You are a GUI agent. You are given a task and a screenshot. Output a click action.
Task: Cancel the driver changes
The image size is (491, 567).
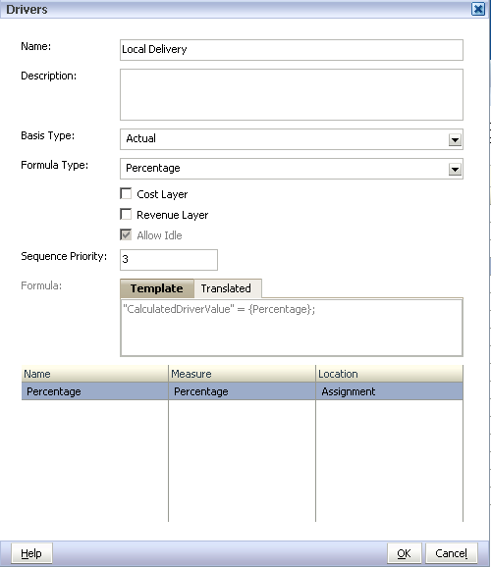coord(451,553)
